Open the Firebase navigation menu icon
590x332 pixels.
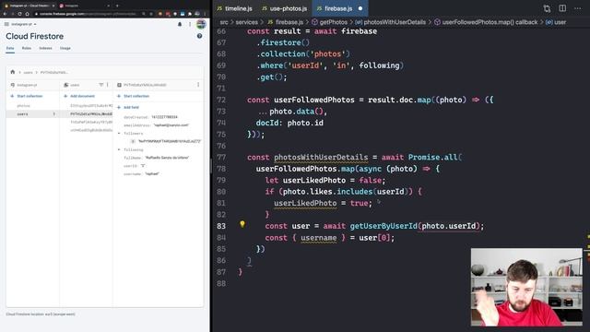pos(6,24)
